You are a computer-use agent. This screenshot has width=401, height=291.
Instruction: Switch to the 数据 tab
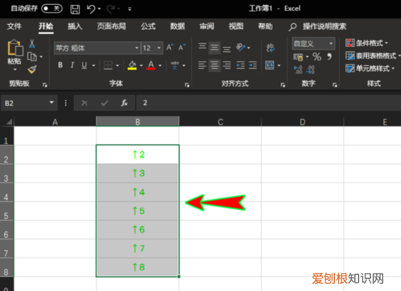(178, 26)
